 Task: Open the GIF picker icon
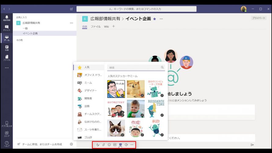115,145
